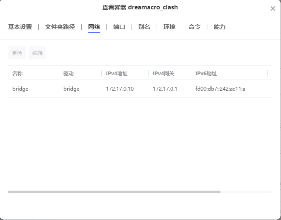Click the IPv4地址 column header
The height and width of the screenshot is (220, 281).
click(x=117, y=73)
